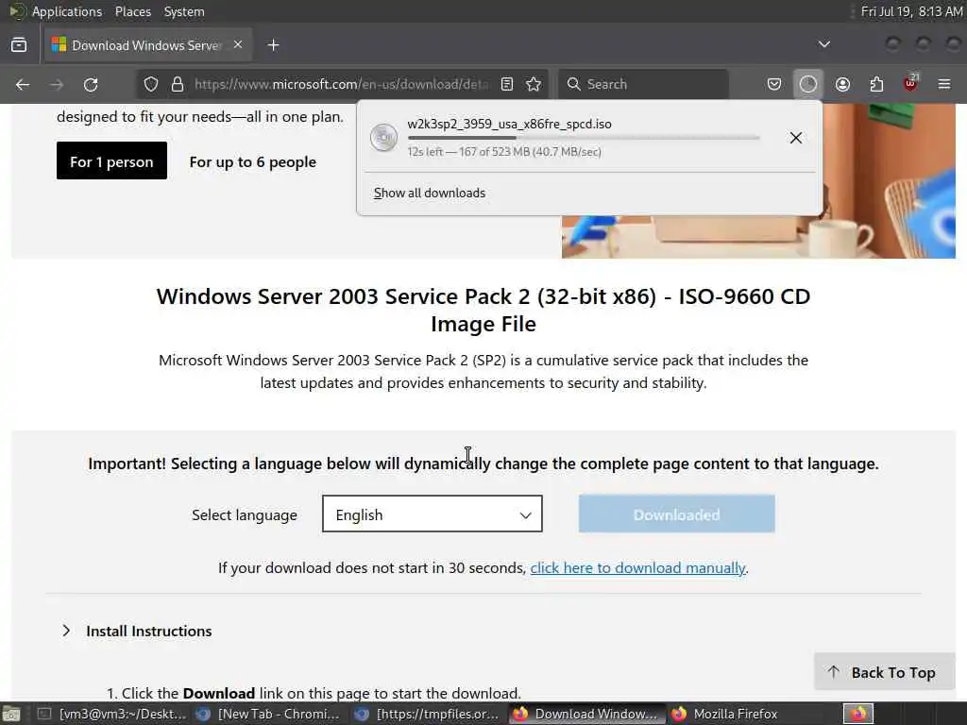The width and height of the screenshot is (967, 725).
Task: Reload the current page
Action: 91,84
